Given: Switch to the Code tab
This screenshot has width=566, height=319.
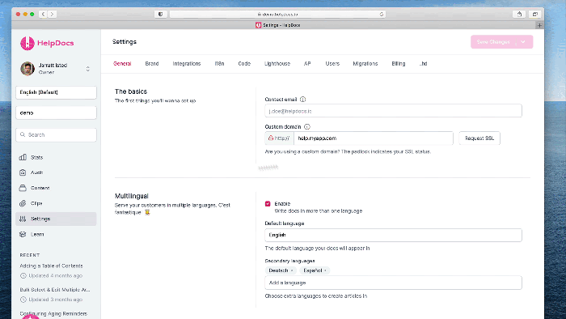Looking at the screenshot, I should 244,64.
